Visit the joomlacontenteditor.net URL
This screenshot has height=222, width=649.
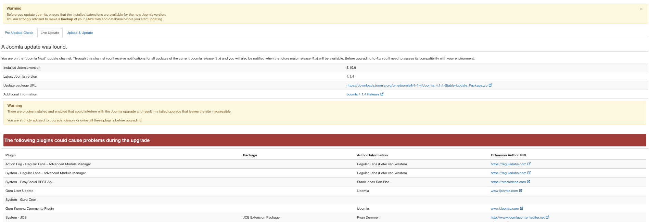pos(518,218)
